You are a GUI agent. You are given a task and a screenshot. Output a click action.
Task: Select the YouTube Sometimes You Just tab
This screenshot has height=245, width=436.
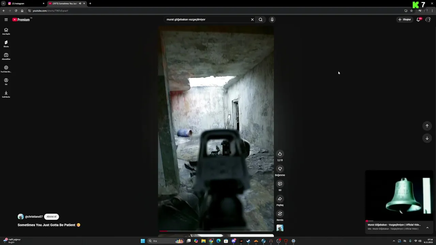click(64, 3)
